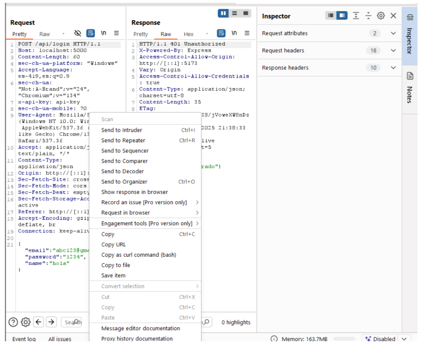Viewport: 422px width, 349px height.
Task: Select horizontal split layout icon
Action: tap(234, 13)
